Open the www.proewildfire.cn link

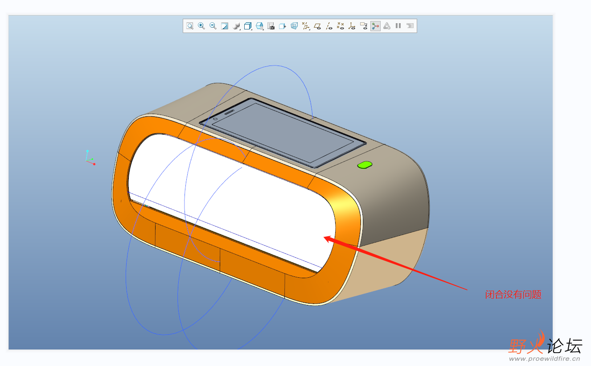click(x=544, y=358)
